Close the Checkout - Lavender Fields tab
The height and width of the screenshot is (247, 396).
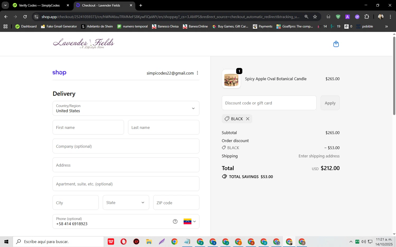tap(131, 5)
